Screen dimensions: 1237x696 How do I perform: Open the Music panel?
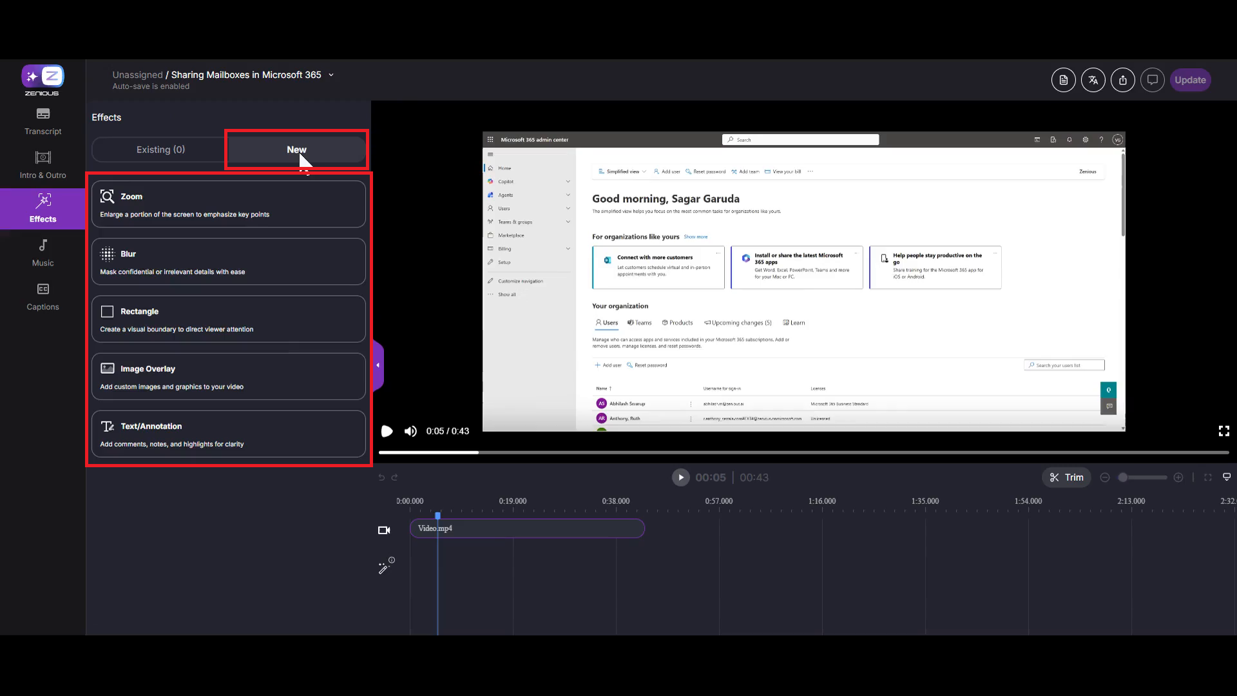pos(43,253)
